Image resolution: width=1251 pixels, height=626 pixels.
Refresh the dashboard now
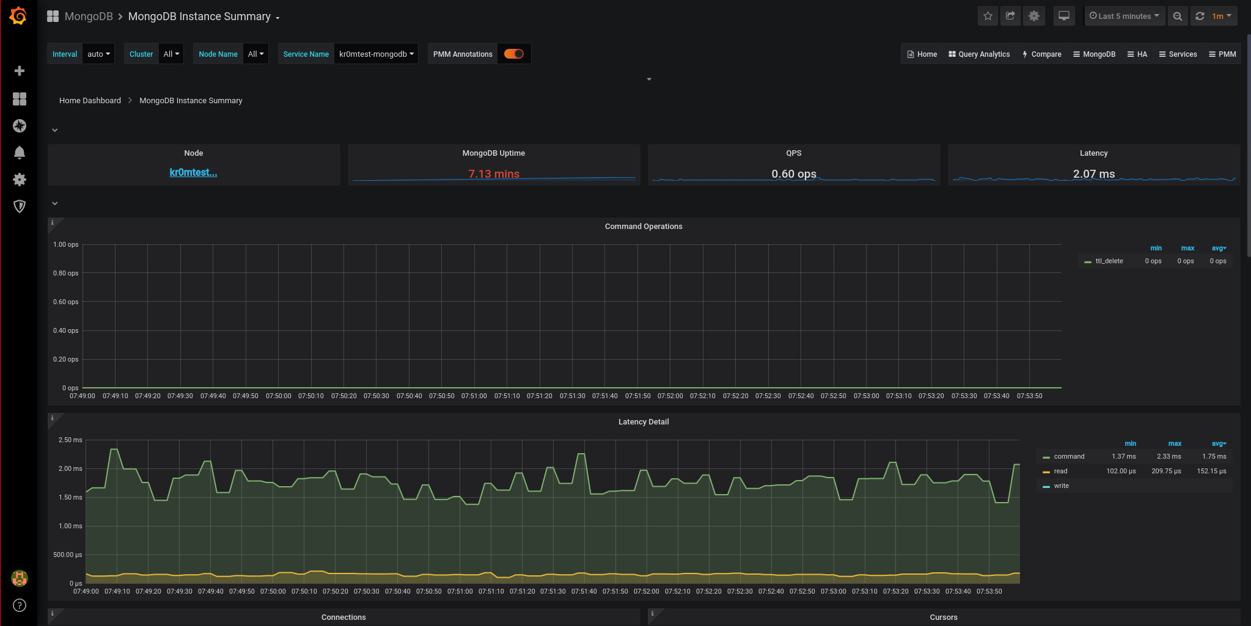[1200, 16]
